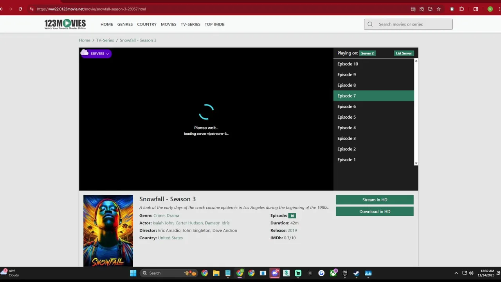This screenshot has width=501, height=282.
Task: Go to MOVIES section
Action: click(x=168, y=24)
